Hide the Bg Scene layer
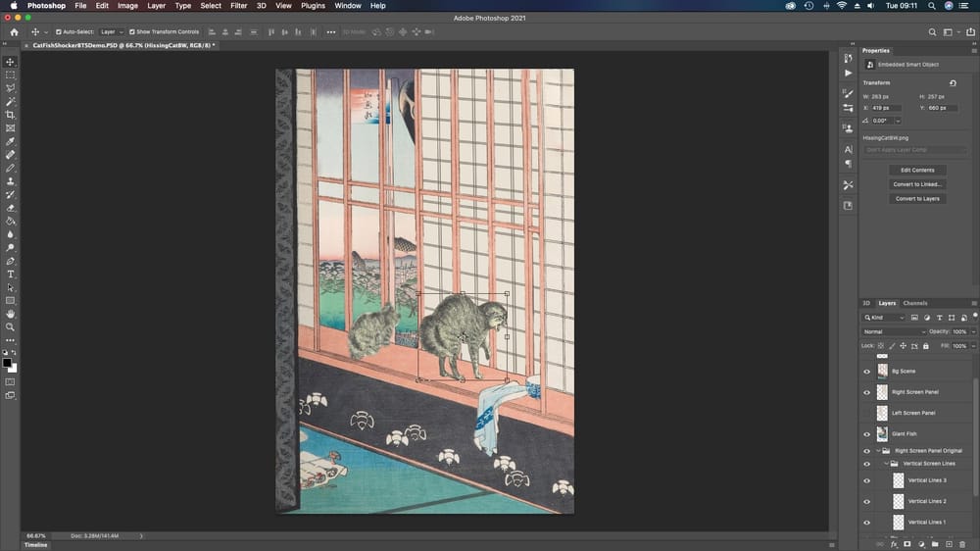The width and height of the screenshot is (980, 551). pos(867,372)
